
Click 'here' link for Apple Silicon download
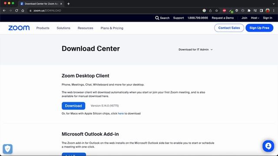(121, 114)
